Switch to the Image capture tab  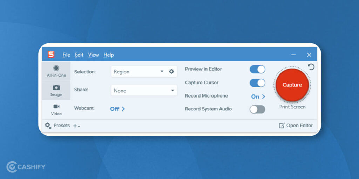tap(56, 91)
